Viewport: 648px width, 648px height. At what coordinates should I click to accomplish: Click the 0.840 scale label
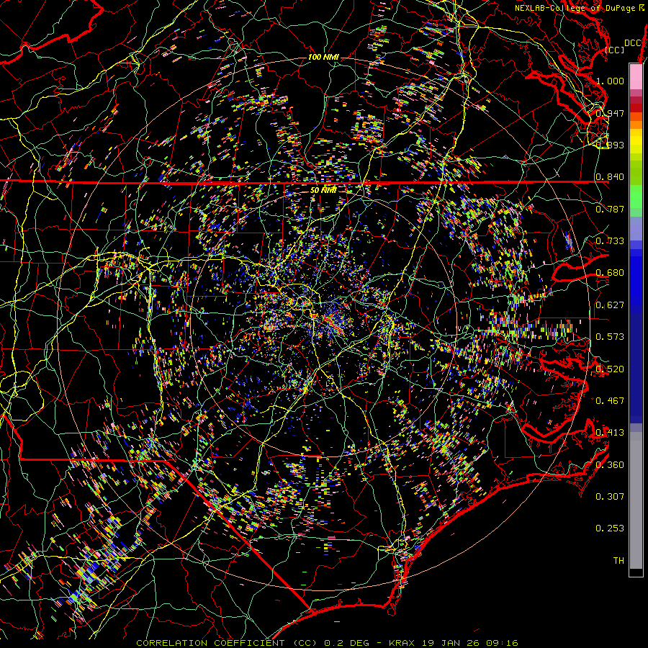point(610,177)
